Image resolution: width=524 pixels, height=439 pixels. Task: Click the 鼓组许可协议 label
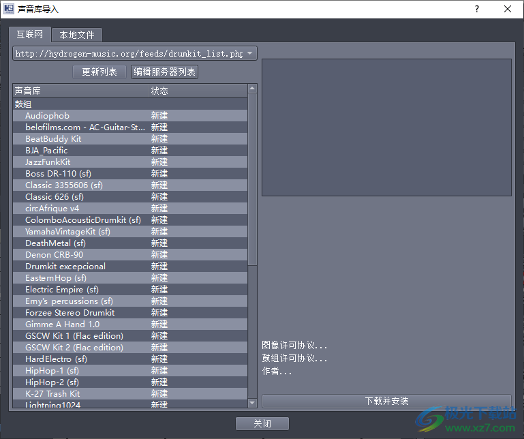(x=294, y=358)
